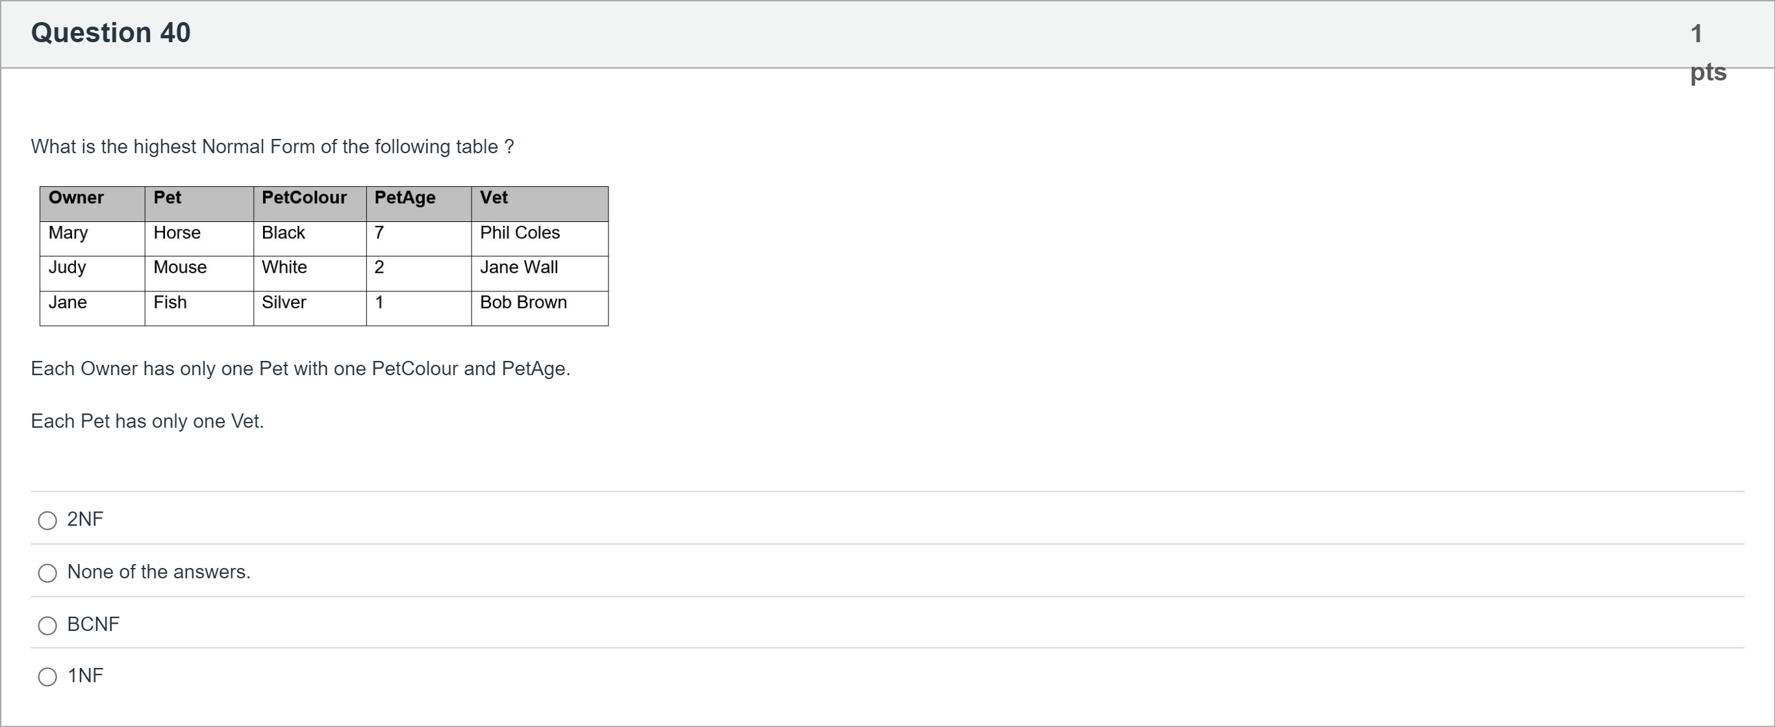Select the BCNF radio button
This screenshot has width=1775, height=727.
click(x=47, y=625)
